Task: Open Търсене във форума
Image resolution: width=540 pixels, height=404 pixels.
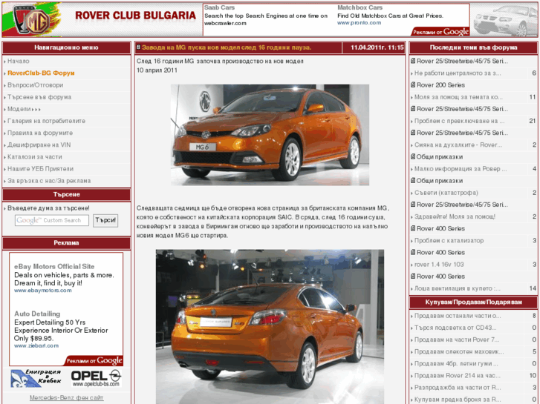Action: [x=39, y=97]
